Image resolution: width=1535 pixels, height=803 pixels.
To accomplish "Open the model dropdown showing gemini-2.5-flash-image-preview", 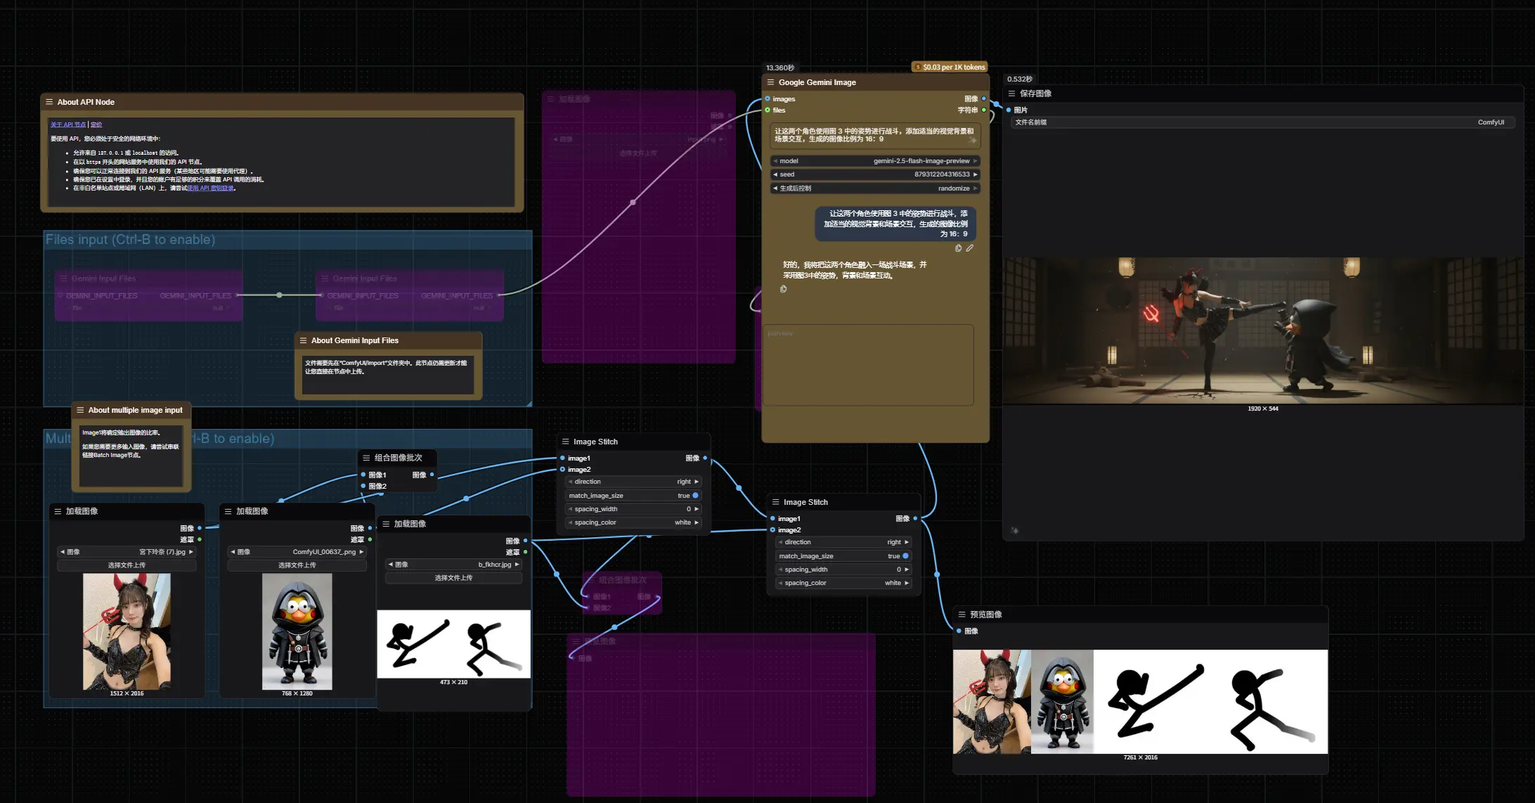I will point(875,161).
